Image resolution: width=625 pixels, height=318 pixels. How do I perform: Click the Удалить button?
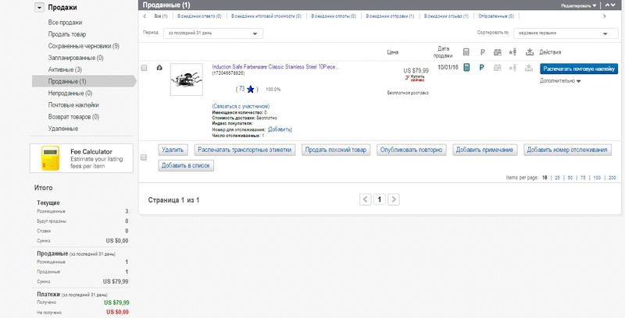(x=173, y=150)
